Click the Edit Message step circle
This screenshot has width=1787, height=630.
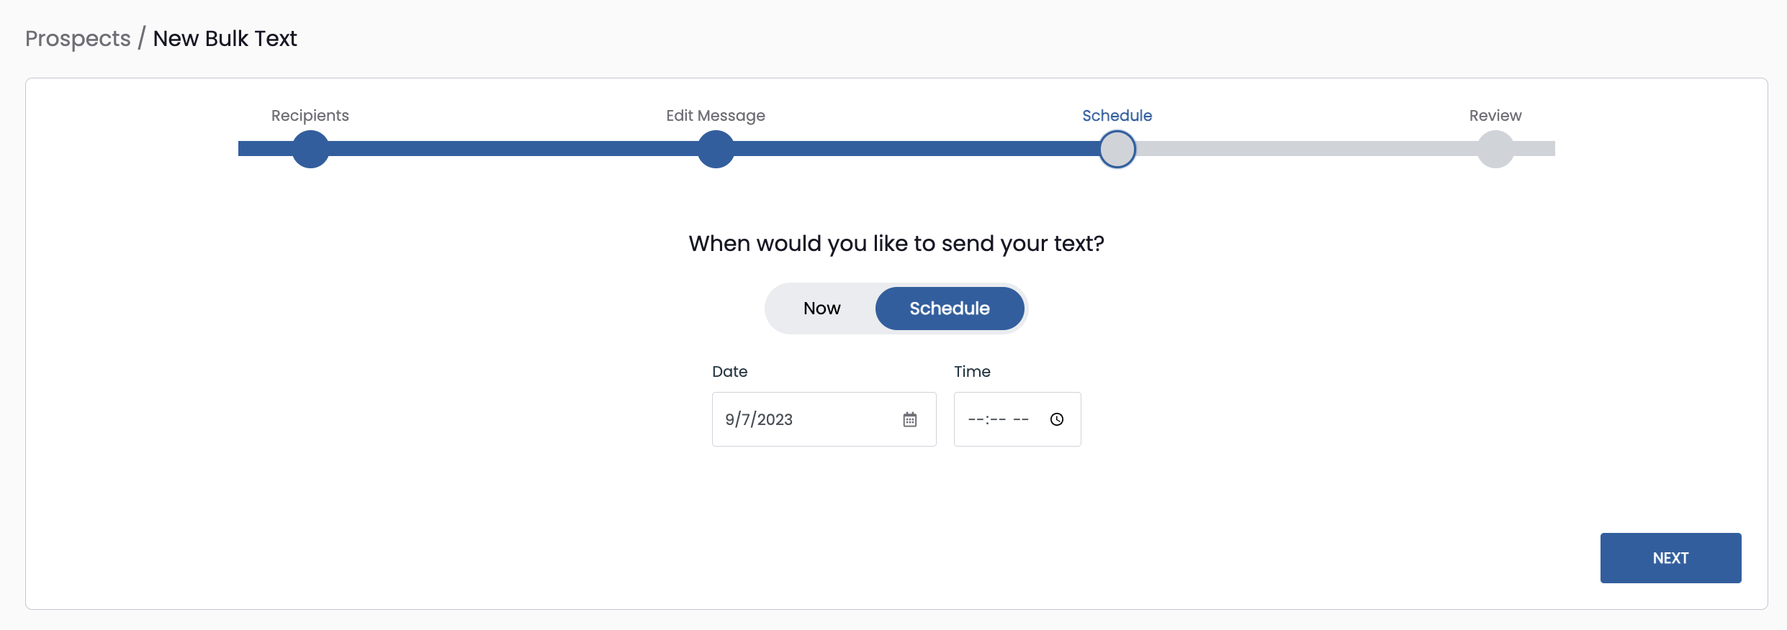[x=716, y=149]
